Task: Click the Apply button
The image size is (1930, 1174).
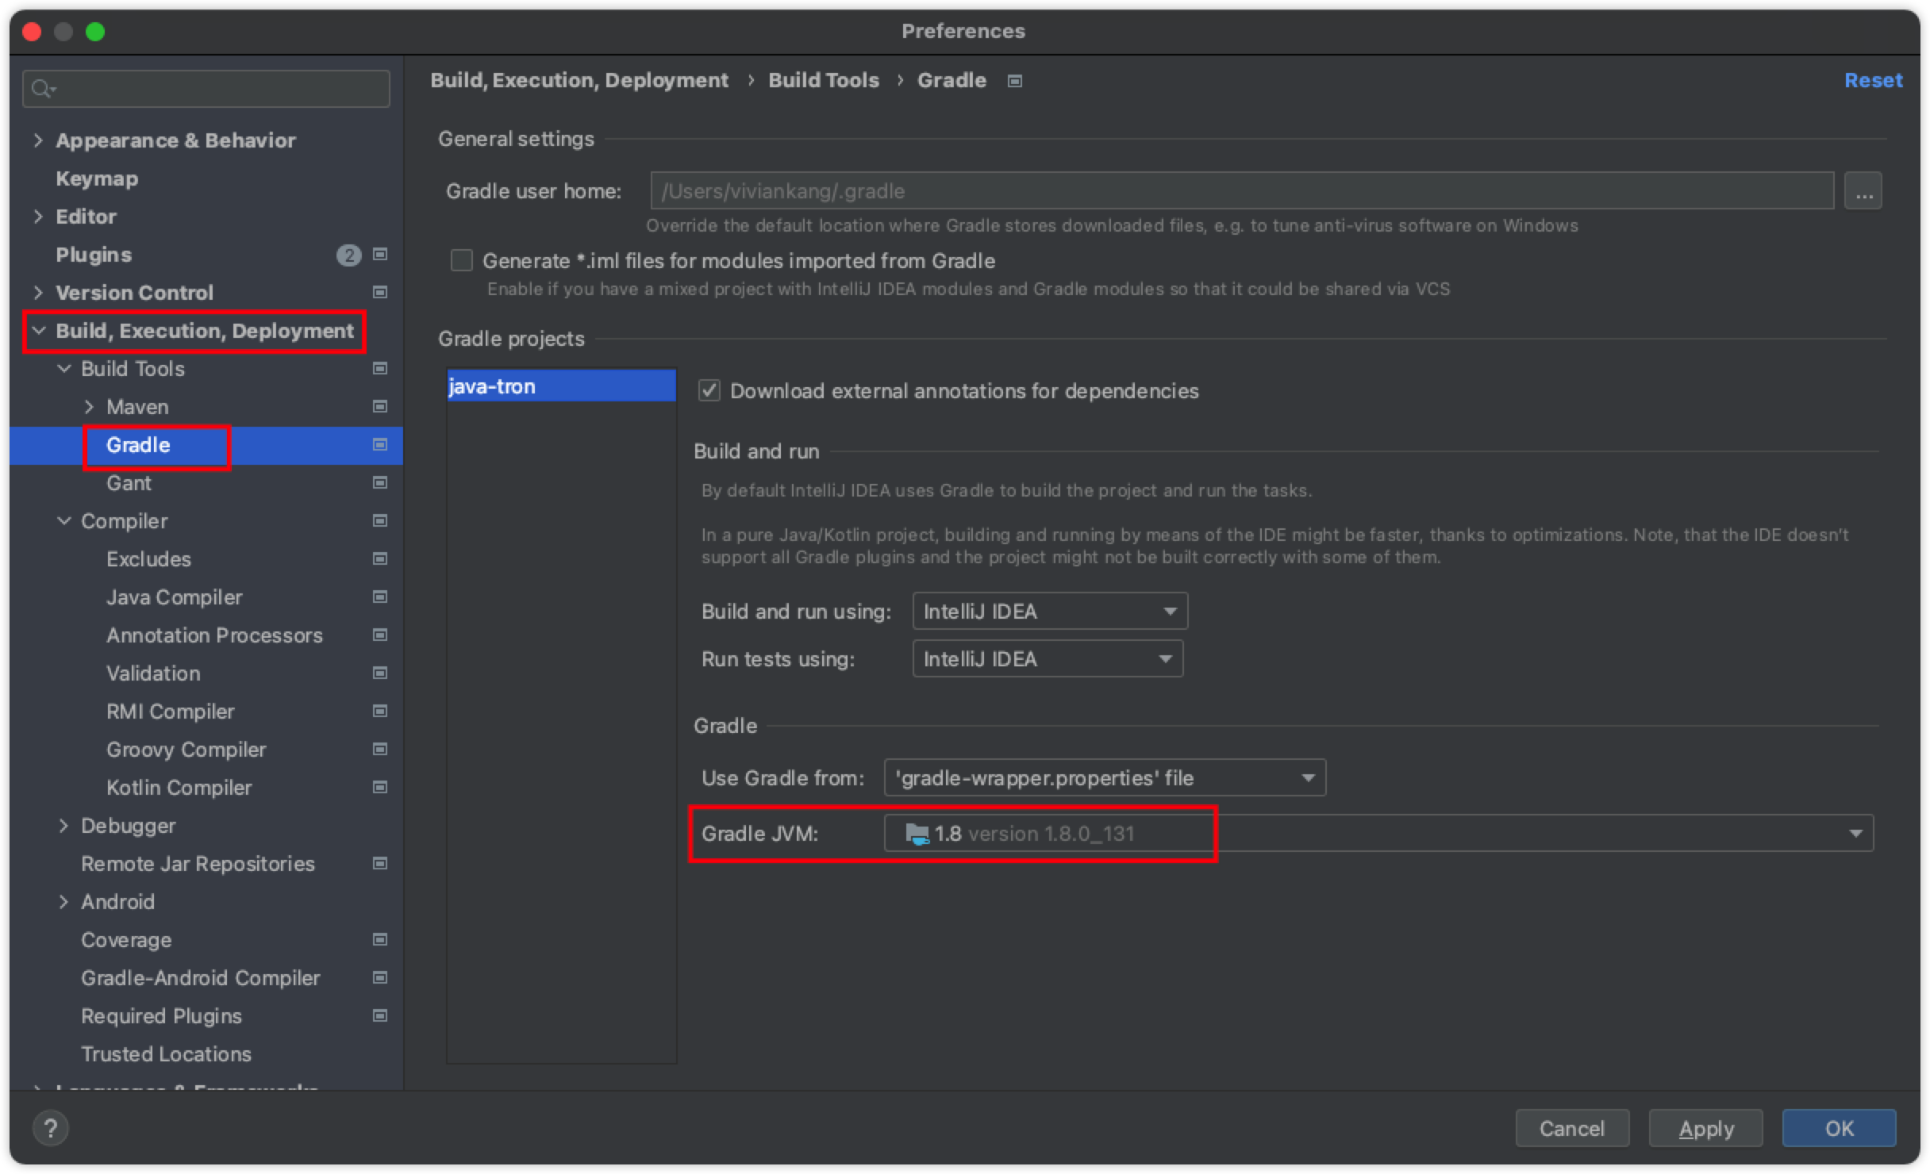Action: tap(1705, 1128)
